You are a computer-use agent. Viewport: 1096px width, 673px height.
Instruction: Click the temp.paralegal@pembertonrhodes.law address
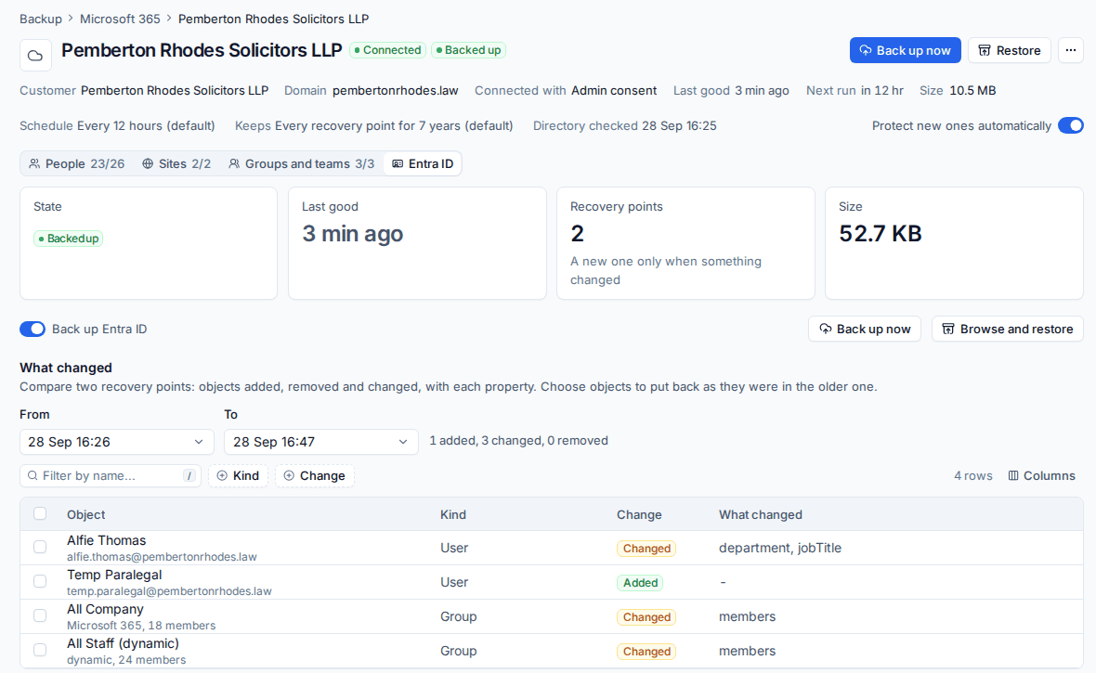(x=169, y=591)
